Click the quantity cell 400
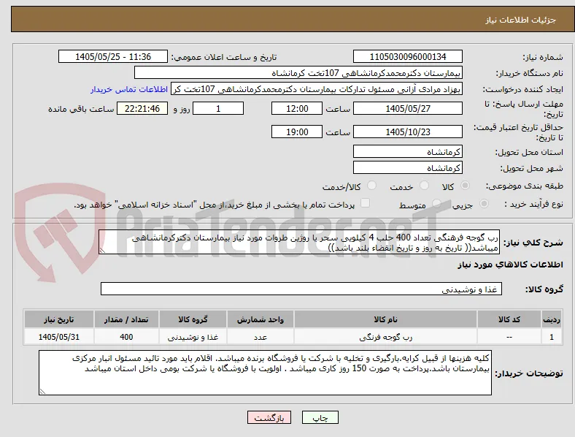 [x=126, y=337]
